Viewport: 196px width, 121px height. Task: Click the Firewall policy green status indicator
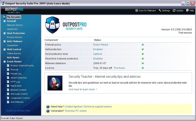click(x=142, y=45)
